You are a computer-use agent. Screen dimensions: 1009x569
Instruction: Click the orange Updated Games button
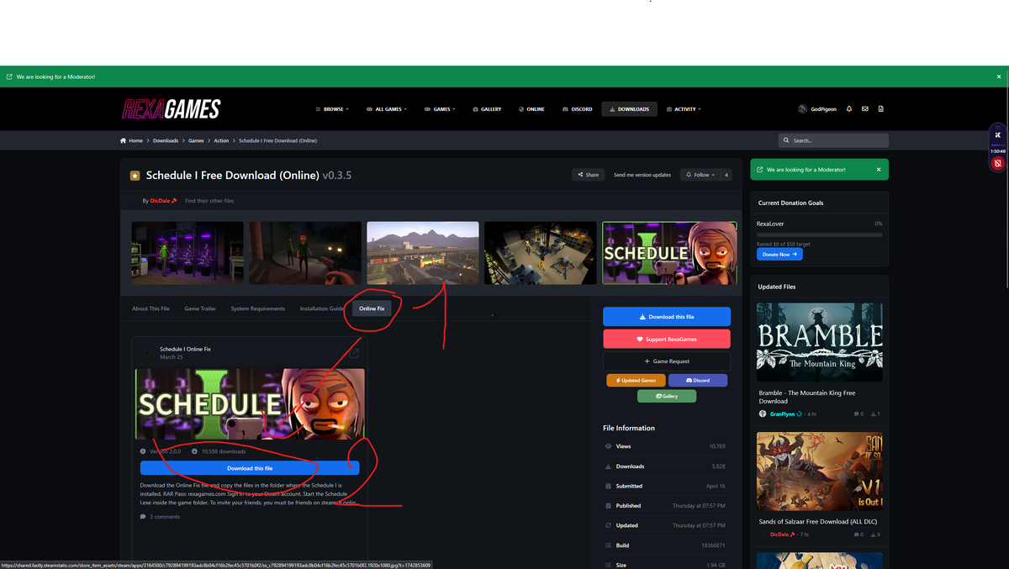click(636, 380)
